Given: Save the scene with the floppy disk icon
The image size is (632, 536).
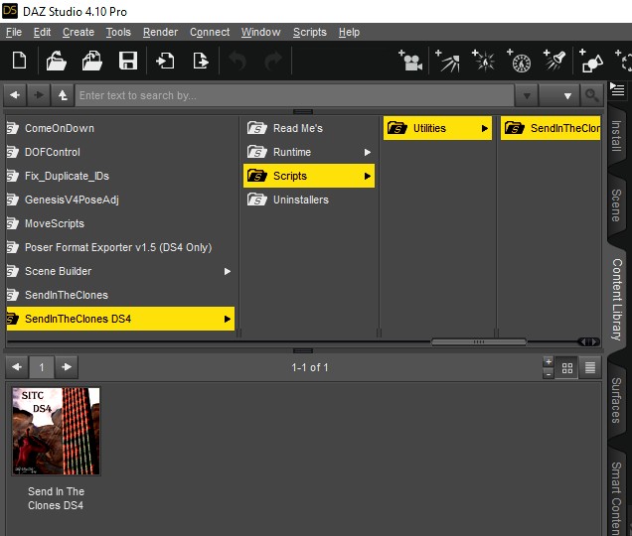Looking at the screenshot, I should click(128, 61).
